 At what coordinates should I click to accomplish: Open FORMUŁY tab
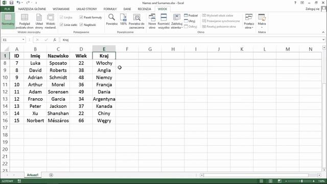coord(110,9)
